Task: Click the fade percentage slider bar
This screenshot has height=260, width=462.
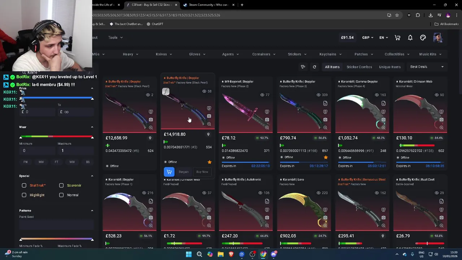Action: coord(56,239)
